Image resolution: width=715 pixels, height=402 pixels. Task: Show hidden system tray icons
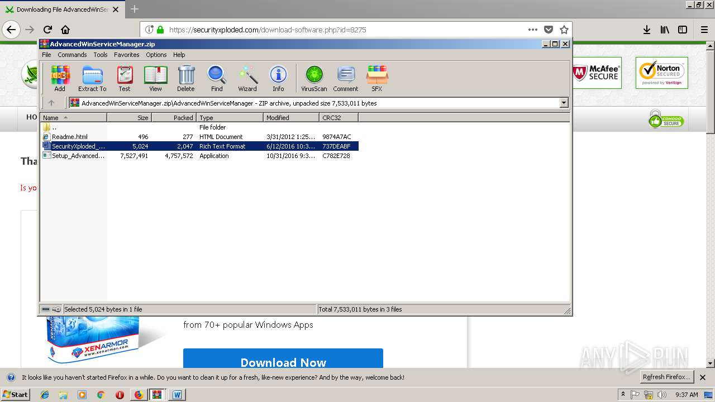(x=623, y=395)
